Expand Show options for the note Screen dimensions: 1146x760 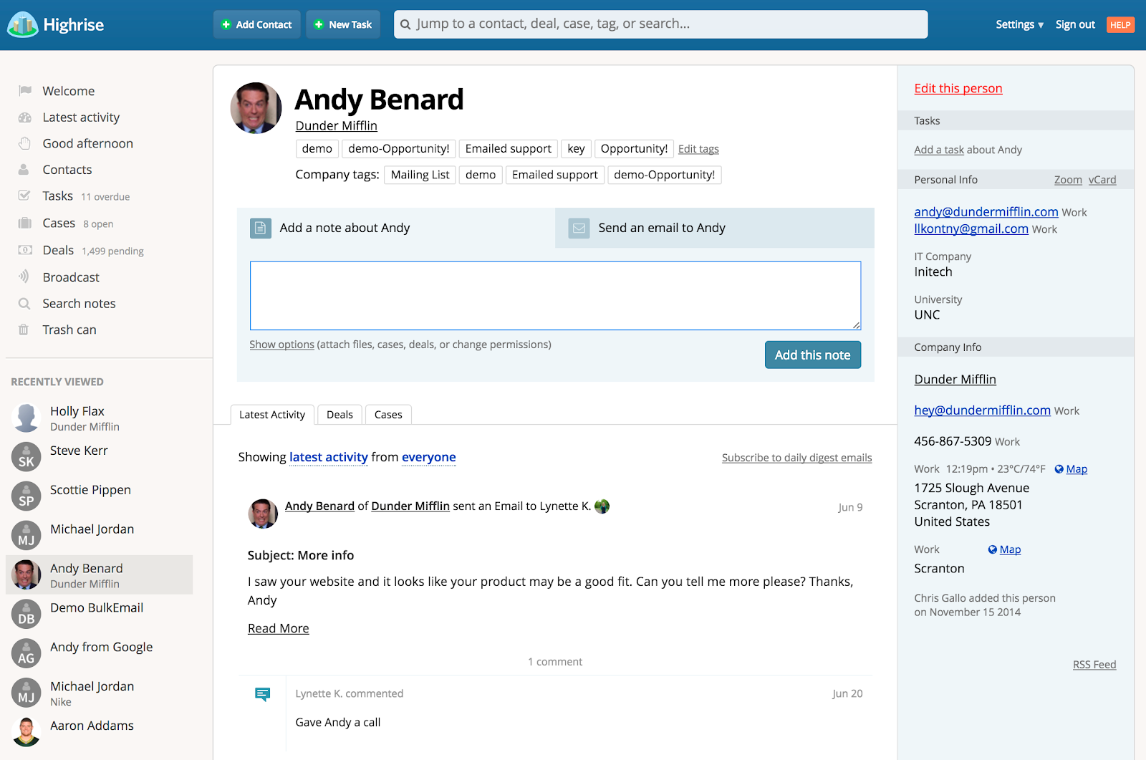tap(281, 345)
